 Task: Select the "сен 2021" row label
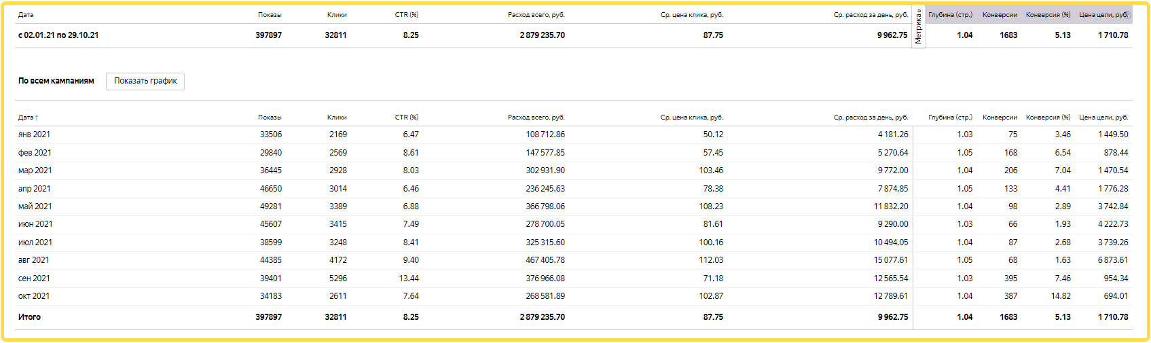click(34, 278)
